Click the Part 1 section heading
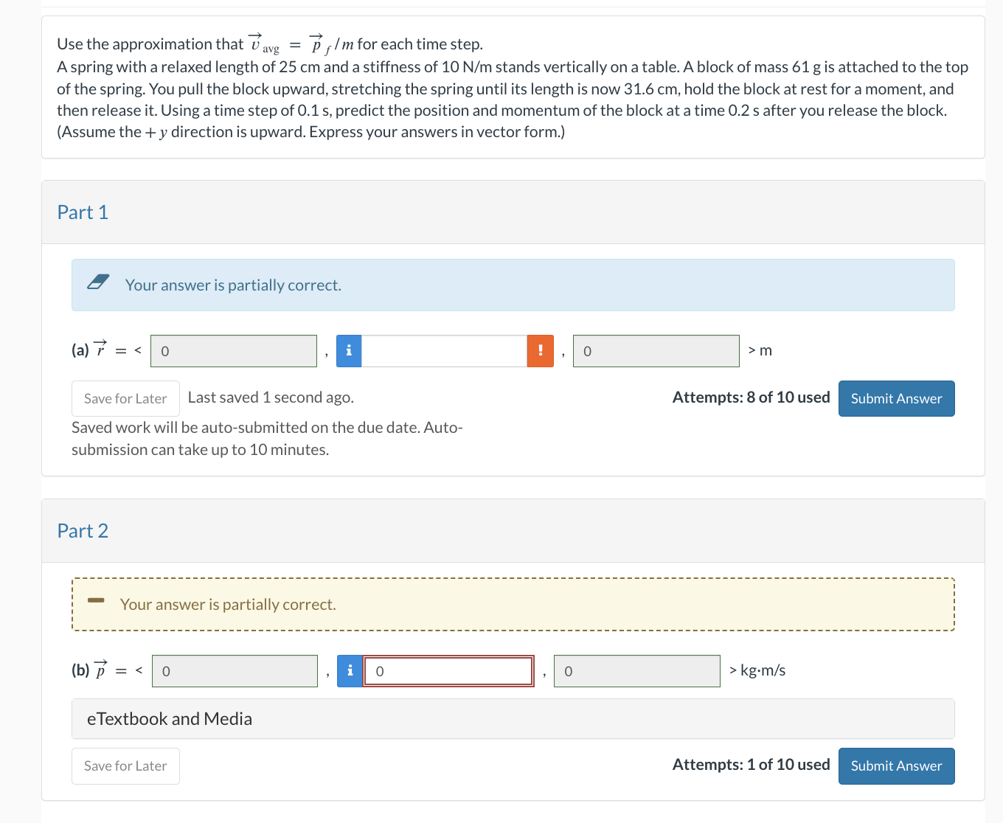Viewport: 1003px width, 823px height. (x=83, y=212)
